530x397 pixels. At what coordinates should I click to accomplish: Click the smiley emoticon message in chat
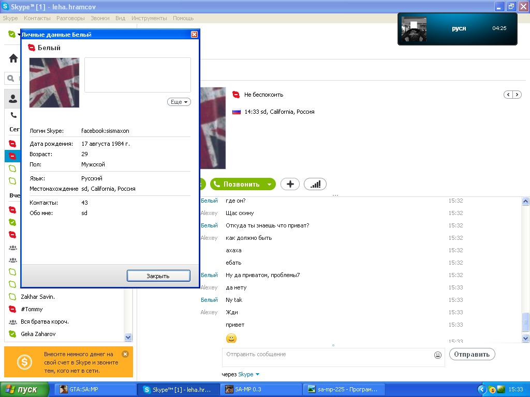pos(231,338)
